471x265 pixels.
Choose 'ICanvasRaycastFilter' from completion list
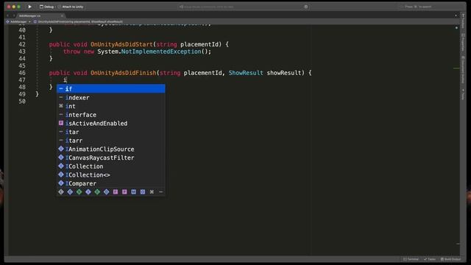pos(111,158)
